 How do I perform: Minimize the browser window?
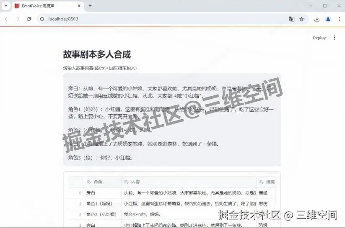[311, 6]
